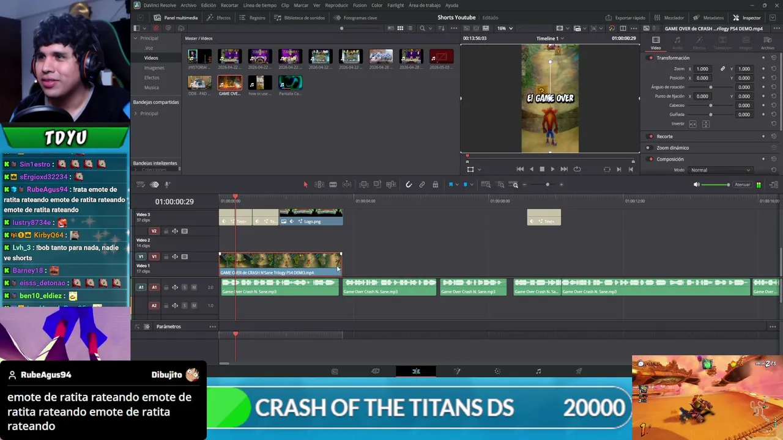
Task: Switch media pool to thumbnail grid view
Action: tap(400, 28)
